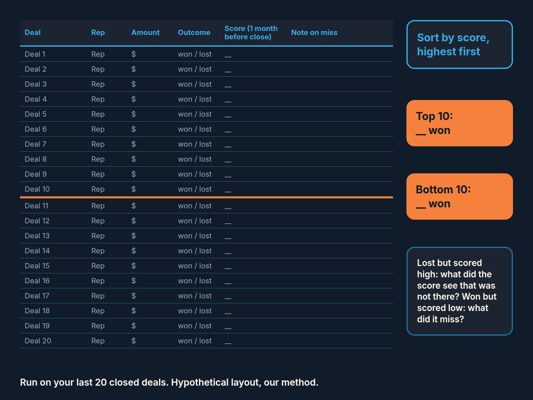The height and width of the screenshot is (400, 533).
Task: Click the Rep cell in Deal 7 row
Action: (98, 144)
